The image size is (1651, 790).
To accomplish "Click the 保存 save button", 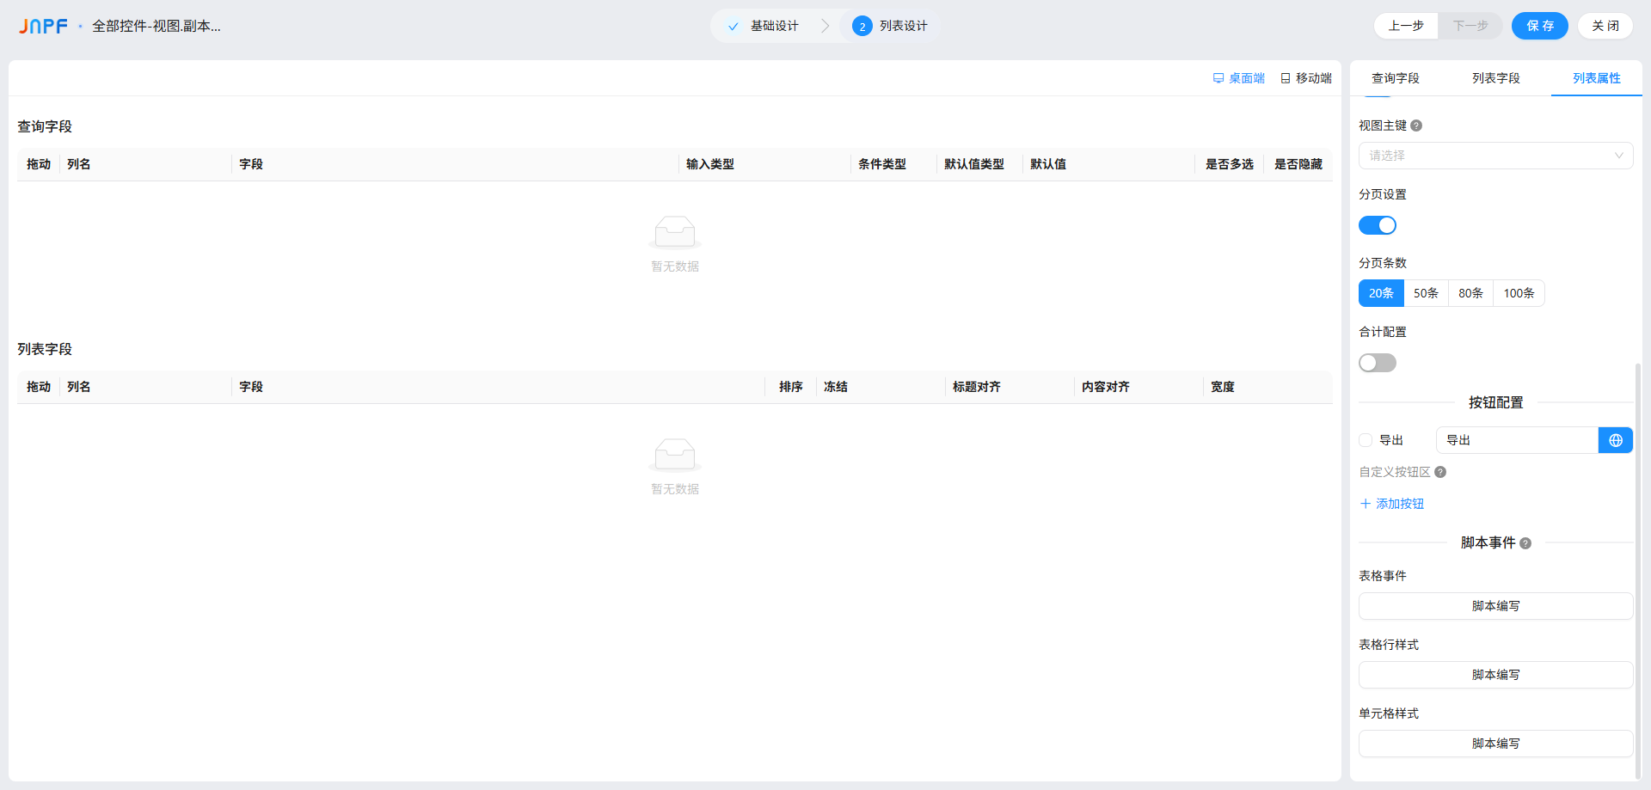I will [x=1539, y=26].
